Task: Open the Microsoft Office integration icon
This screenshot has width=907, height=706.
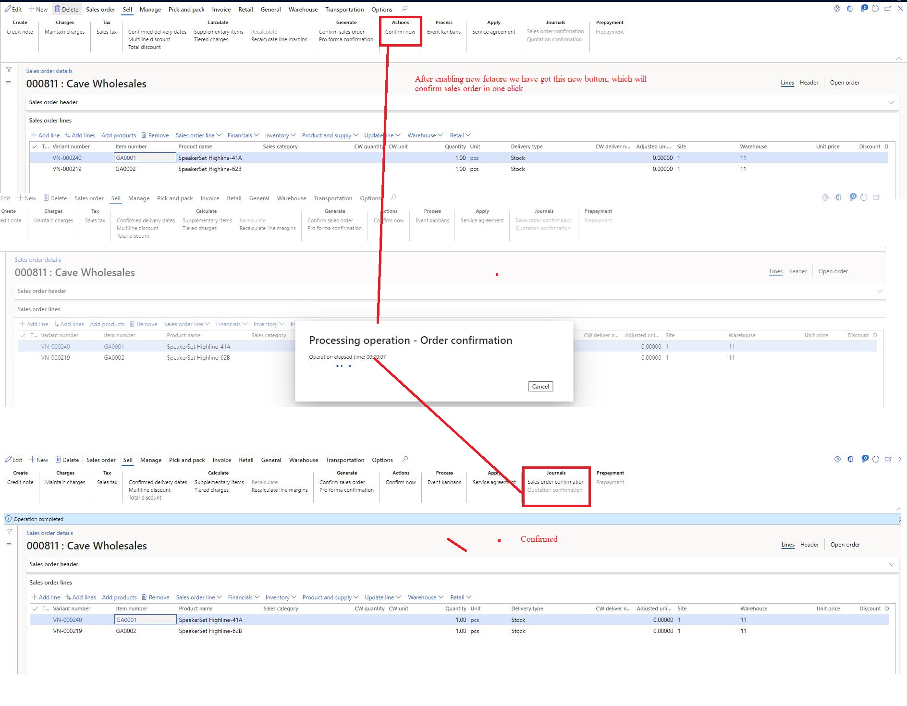Action: point(850,9)
